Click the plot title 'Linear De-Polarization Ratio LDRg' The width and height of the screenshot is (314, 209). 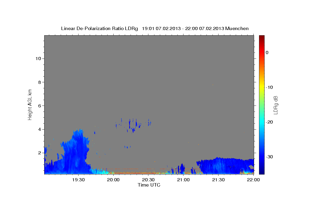click(x=99, y=28)
